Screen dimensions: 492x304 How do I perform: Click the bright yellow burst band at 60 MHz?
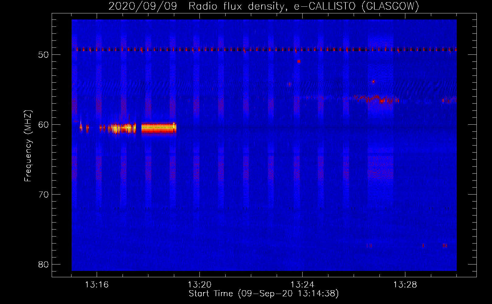pyautogui.click(x=159, y=128)
